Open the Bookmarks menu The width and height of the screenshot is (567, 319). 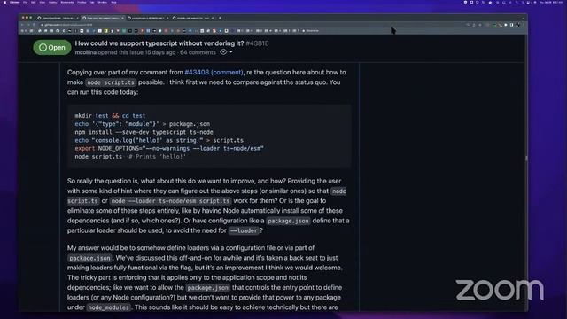(x=67, y=2)
